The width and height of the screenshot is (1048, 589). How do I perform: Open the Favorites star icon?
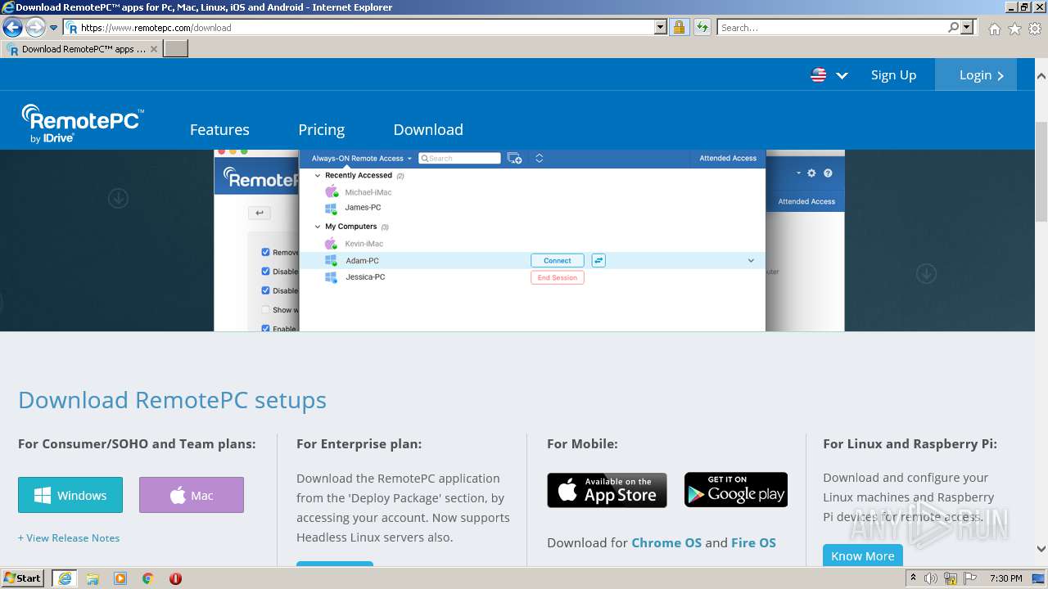pos(1014,29)
